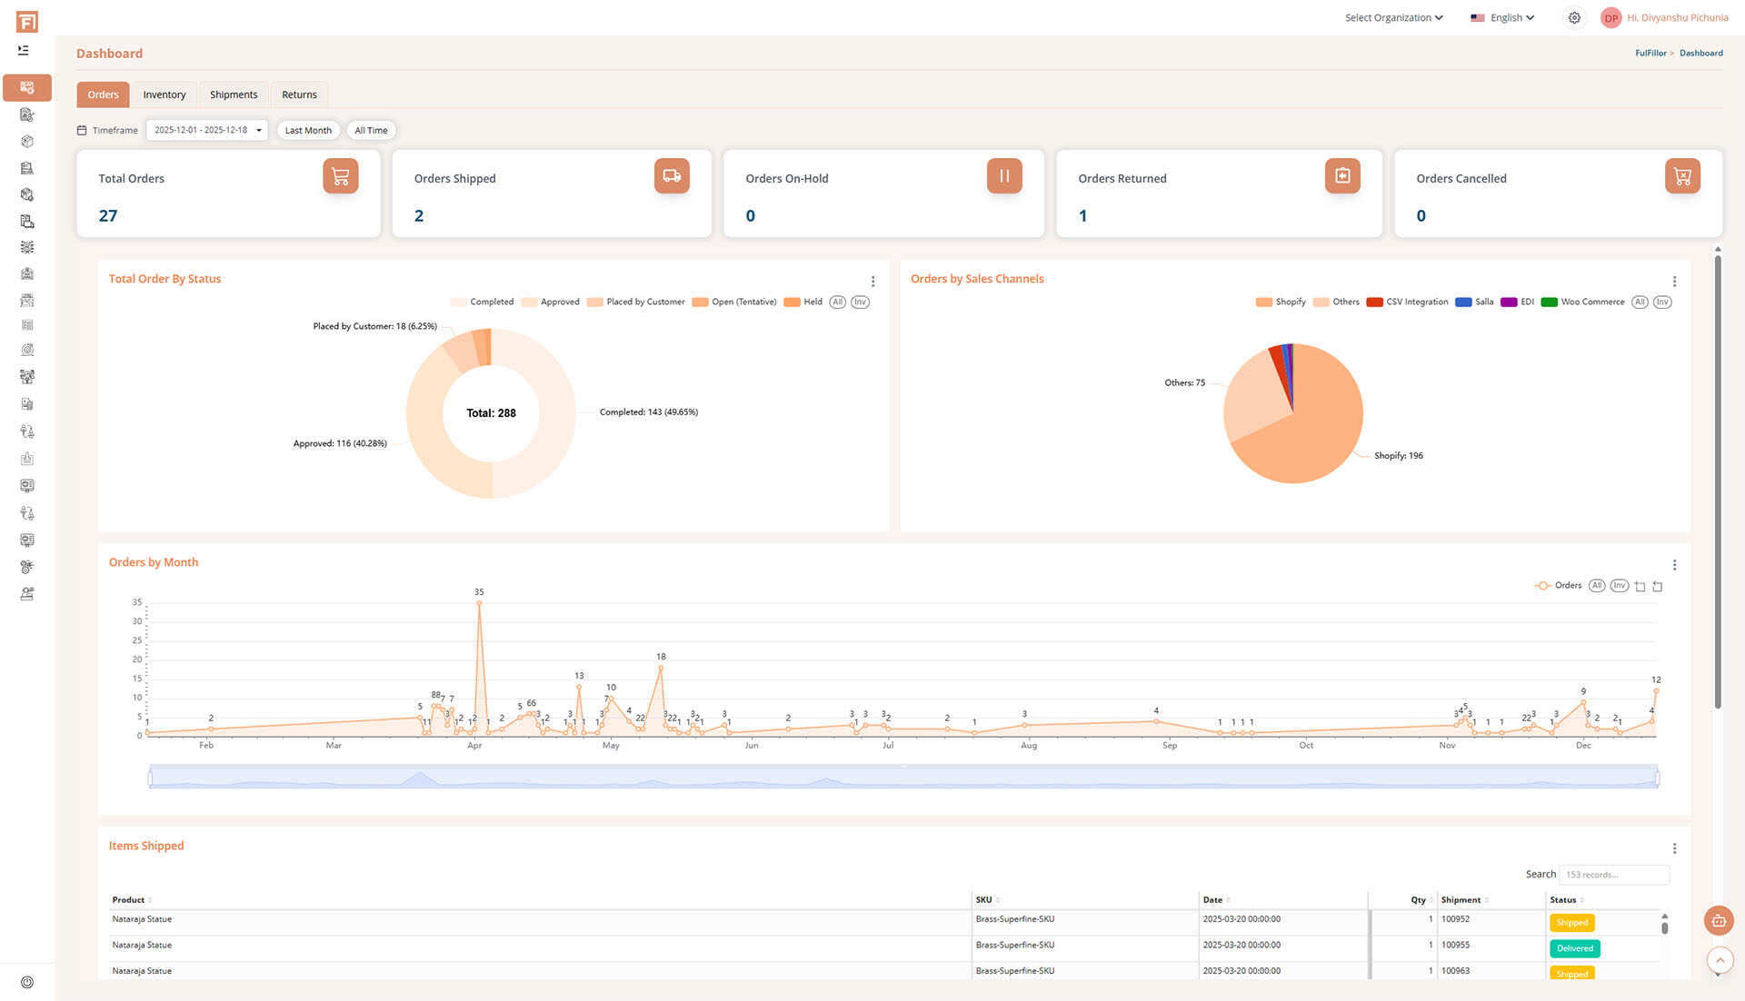Click the Total Orders cart icon
The image size is (1745, 1001).
[x=340, y=176]
